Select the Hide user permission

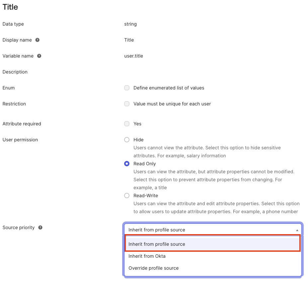[x=126, y=140]
